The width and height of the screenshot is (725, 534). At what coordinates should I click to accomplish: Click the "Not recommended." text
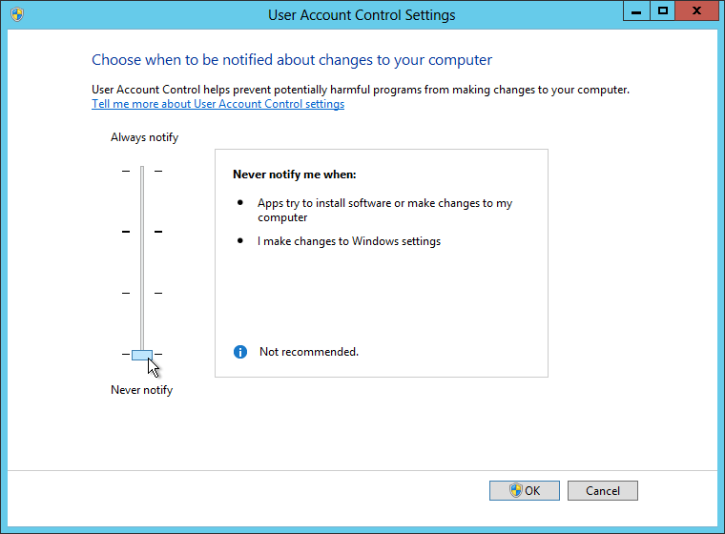pyautogui.click(x=309, y=352)
